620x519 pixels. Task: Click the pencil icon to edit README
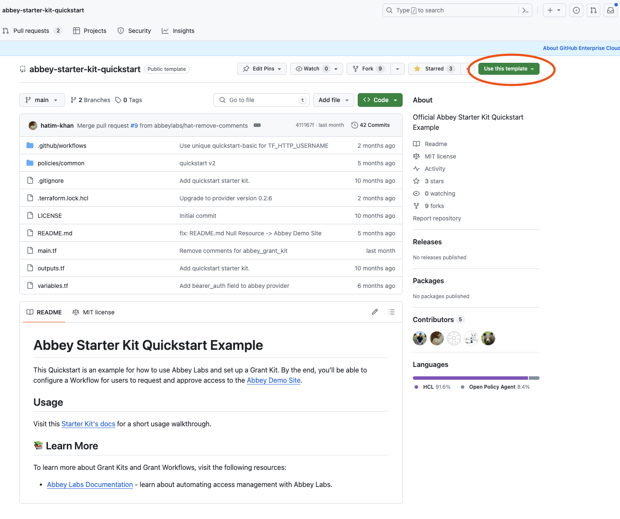(x=375, y=312)
